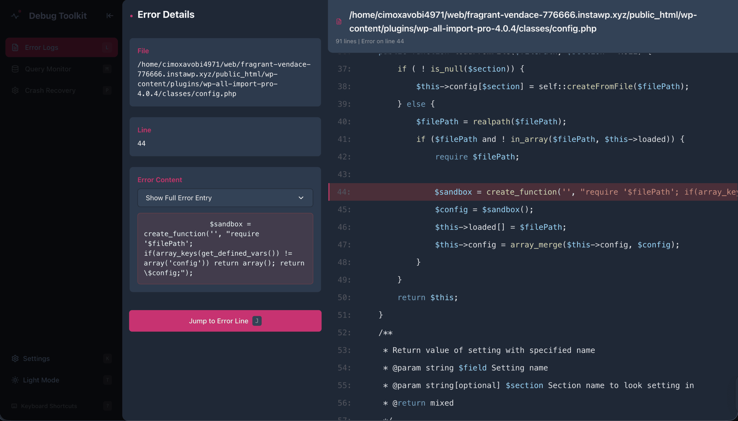Click the chevron in the Error Content dropdown
This screenshot has height=421, width=738.
[x=301, y=198]
